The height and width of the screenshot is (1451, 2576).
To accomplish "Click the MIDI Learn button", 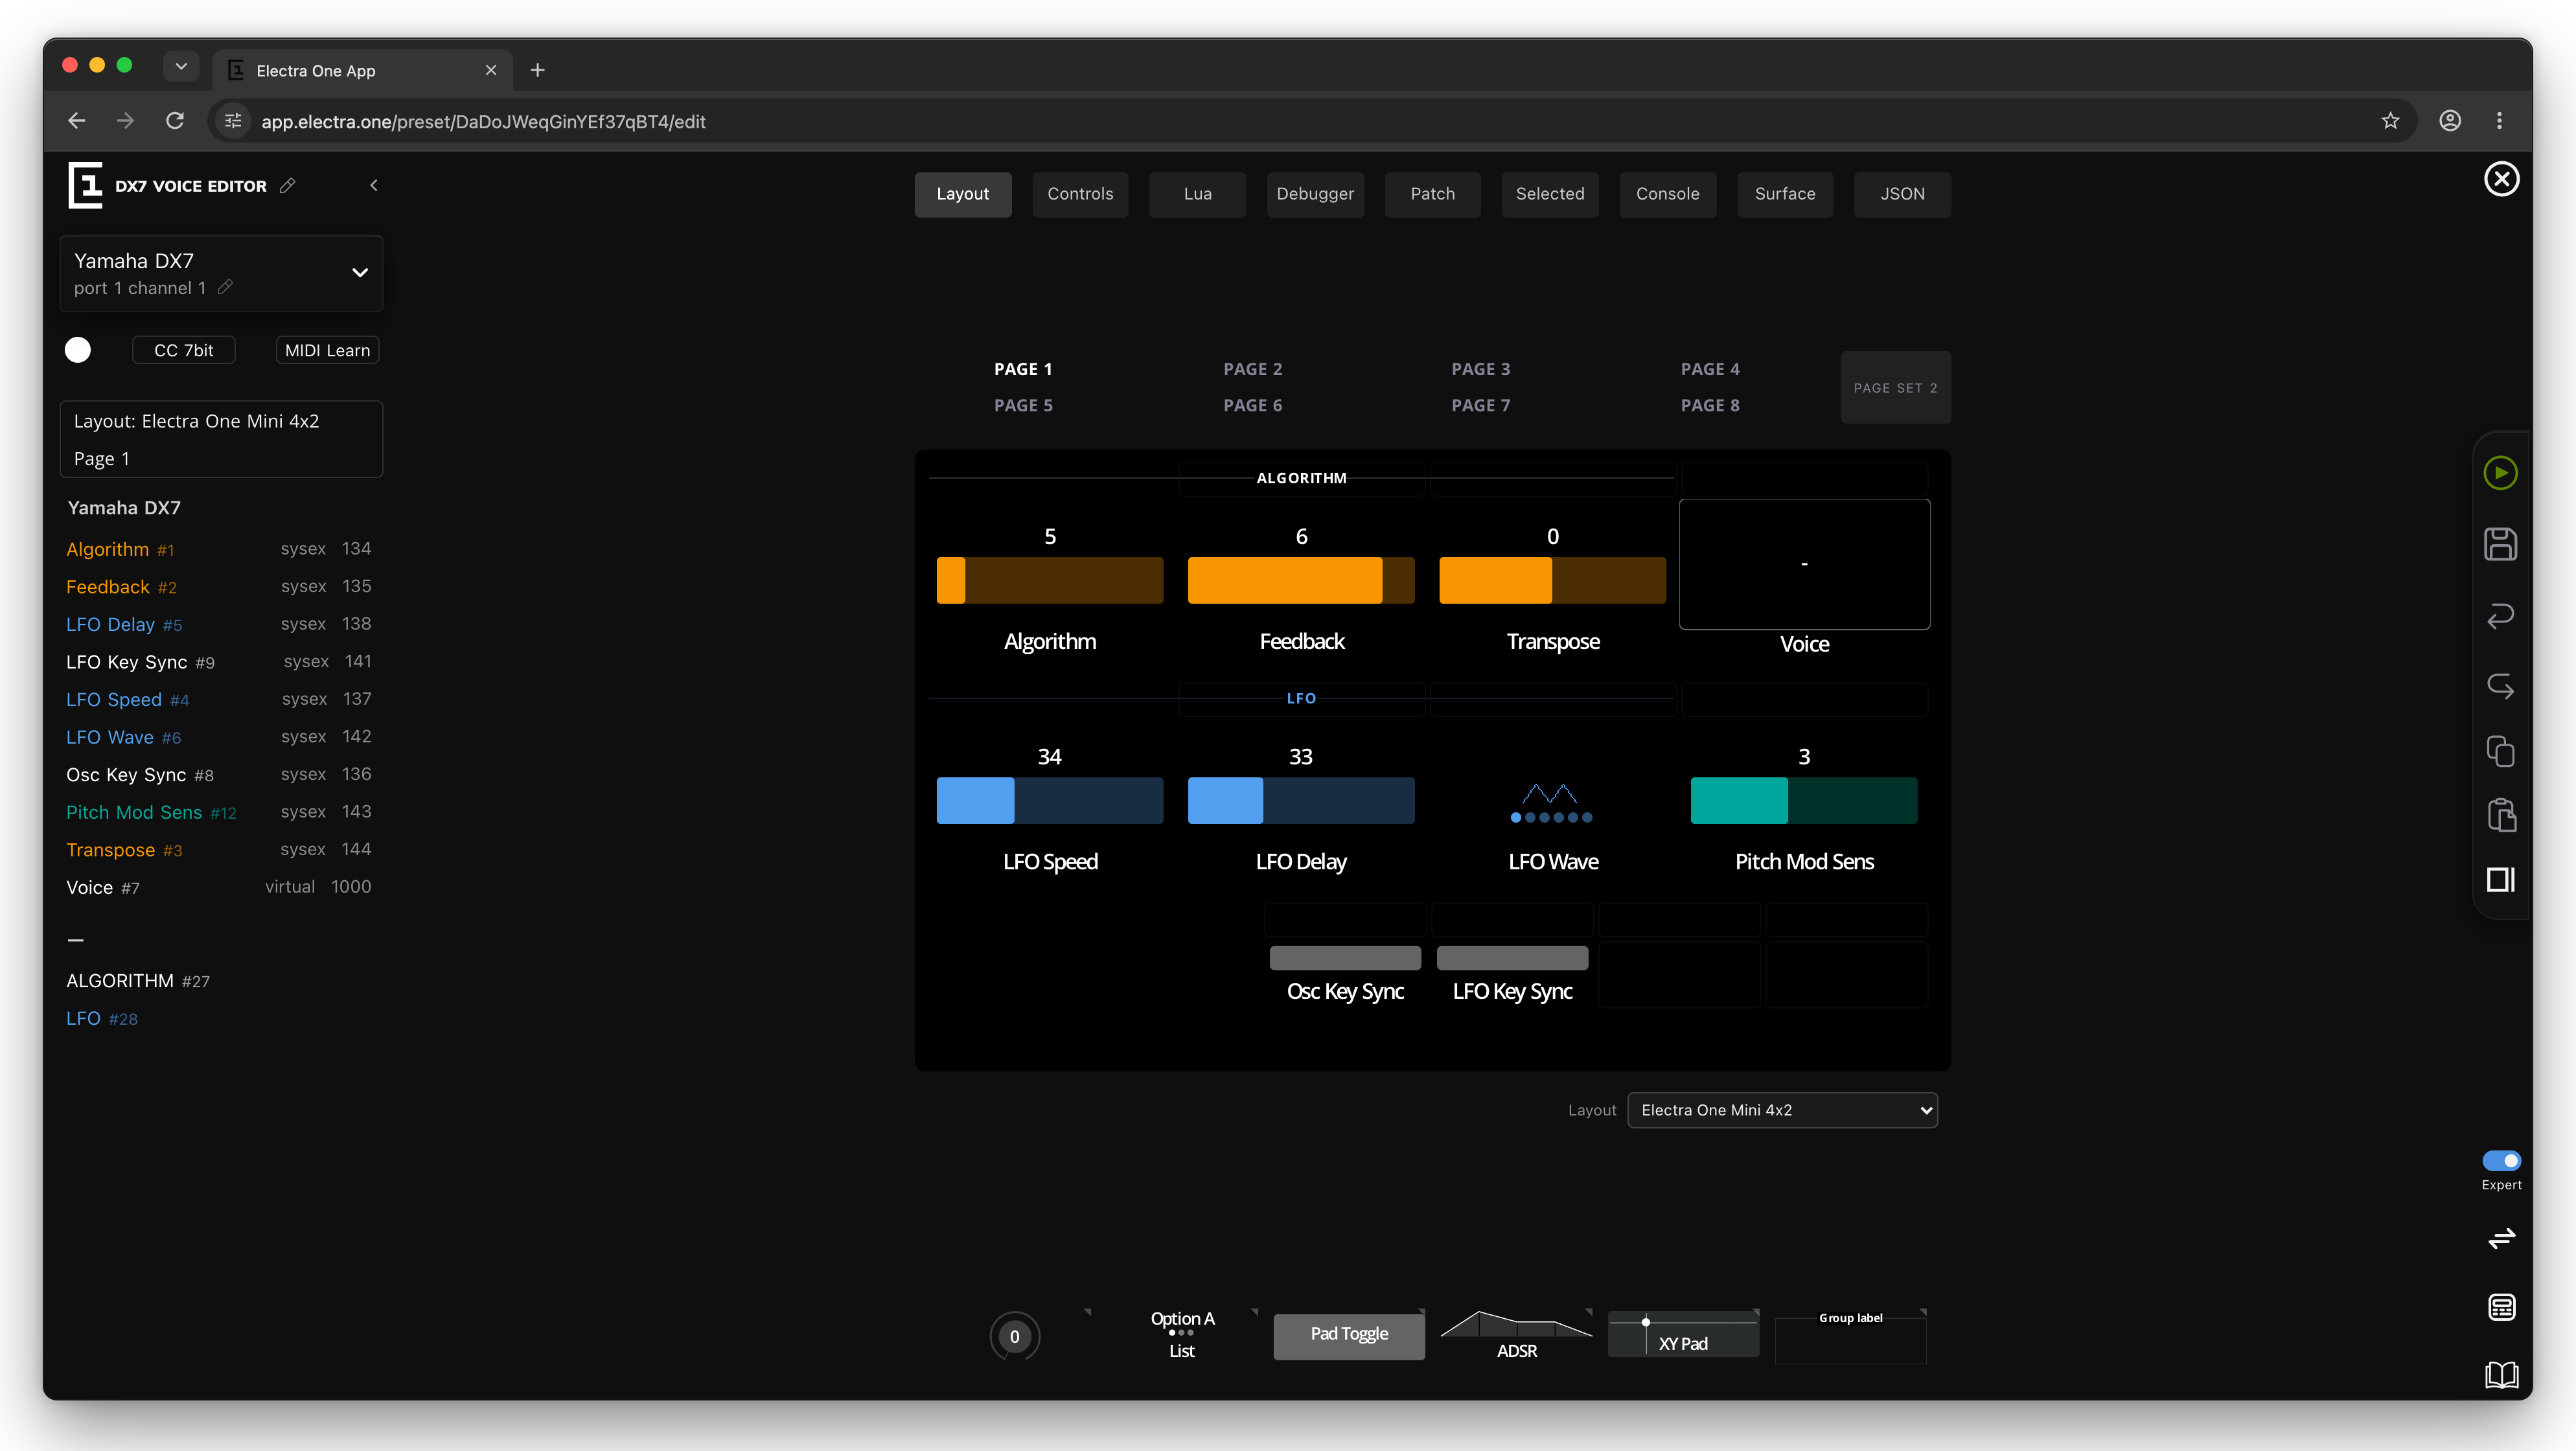I will (x=327, y=350).
